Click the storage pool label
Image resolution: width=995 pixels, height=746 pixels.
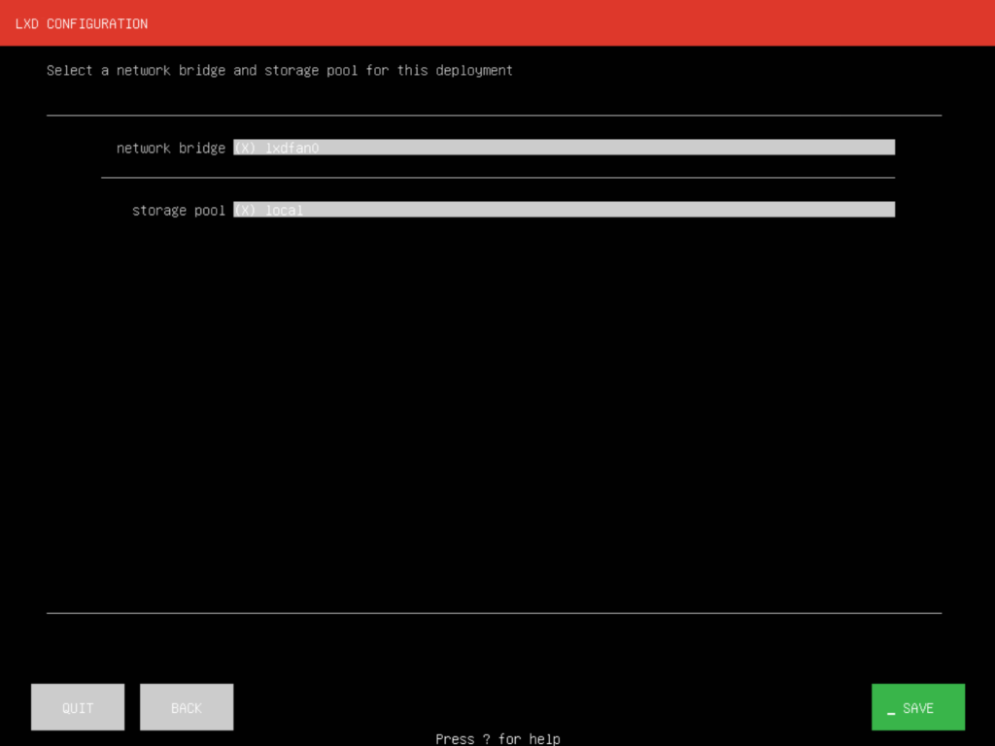178,210
